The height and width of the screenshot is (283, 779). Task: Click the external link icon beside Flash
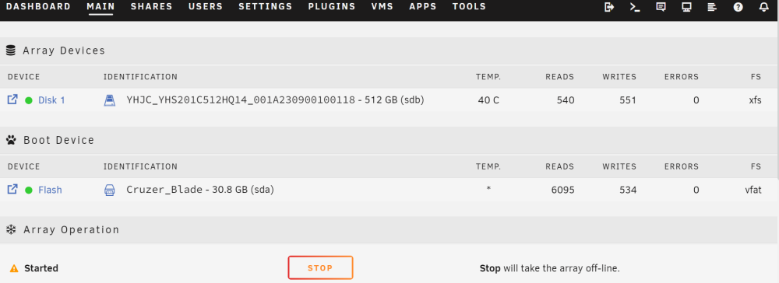pyautogui.click(x=12, y=190)
